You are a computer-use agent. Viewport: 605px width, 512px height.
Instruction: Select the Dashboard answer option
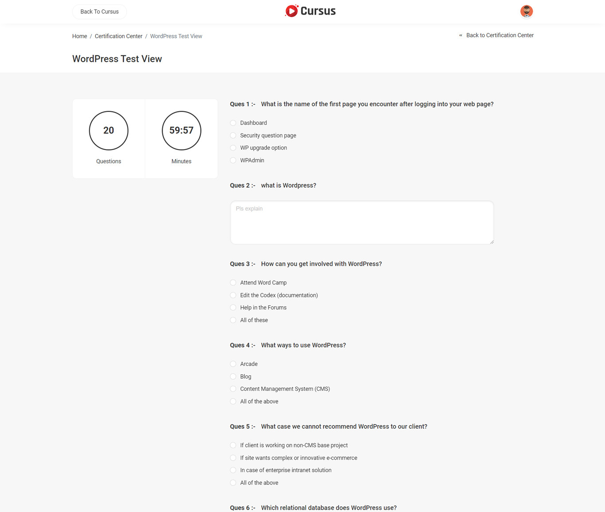pos(233,123)
